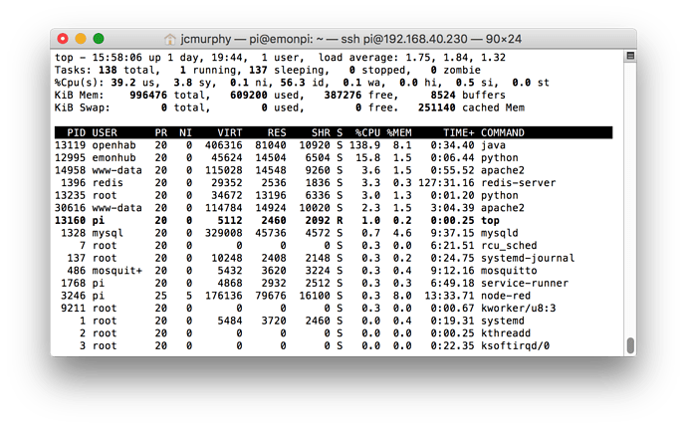The image size is (687, 428).
Task: Click the PID column header
Action: (x=77, y=132)
